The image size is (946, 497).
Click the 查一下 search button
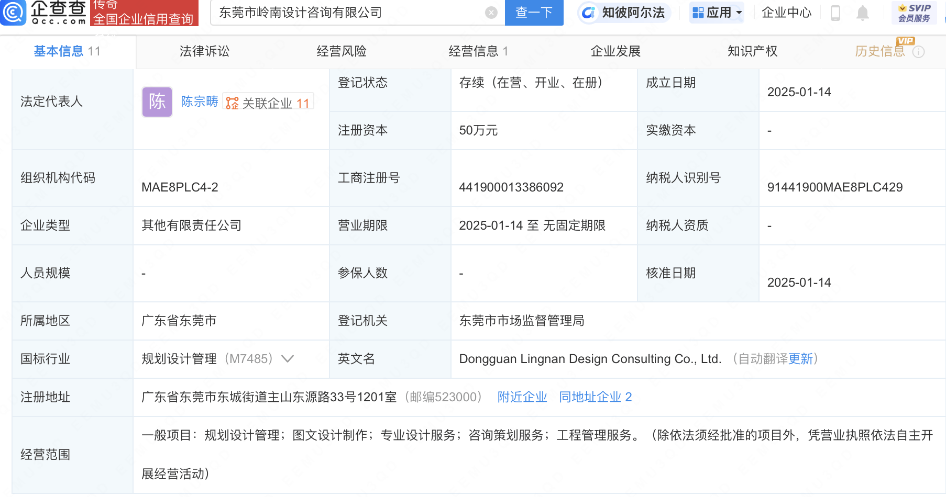click(534, 13)
